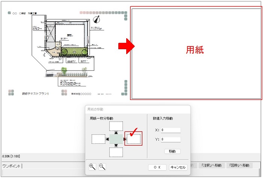
Task: Click the Y value input field
Action: [171, 139]
